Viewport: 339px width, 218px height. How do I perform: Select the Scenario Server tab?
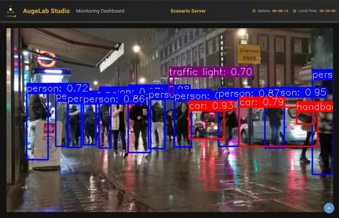pos(188,11)
